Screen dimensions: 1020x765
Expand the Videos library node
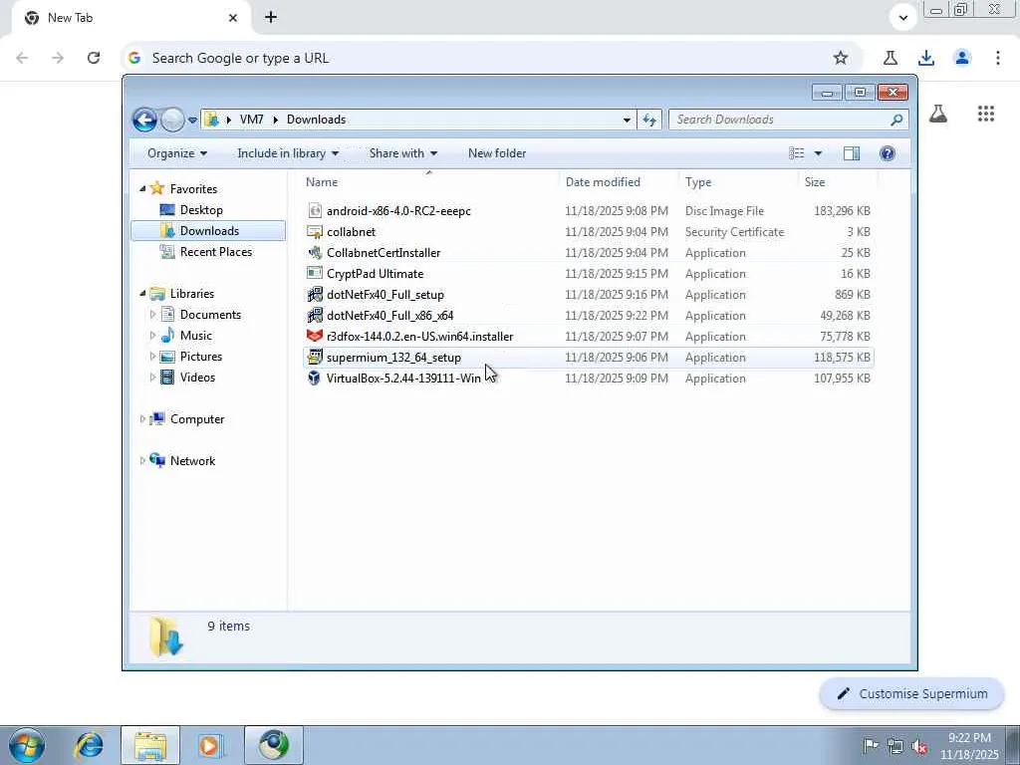[x=152, y=378]
